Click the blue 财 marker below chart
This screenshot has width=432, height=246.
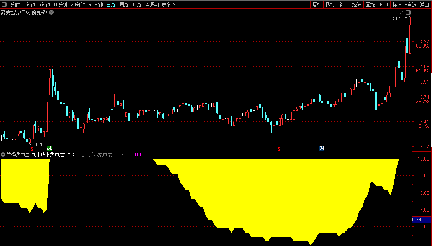pos(322,148)
